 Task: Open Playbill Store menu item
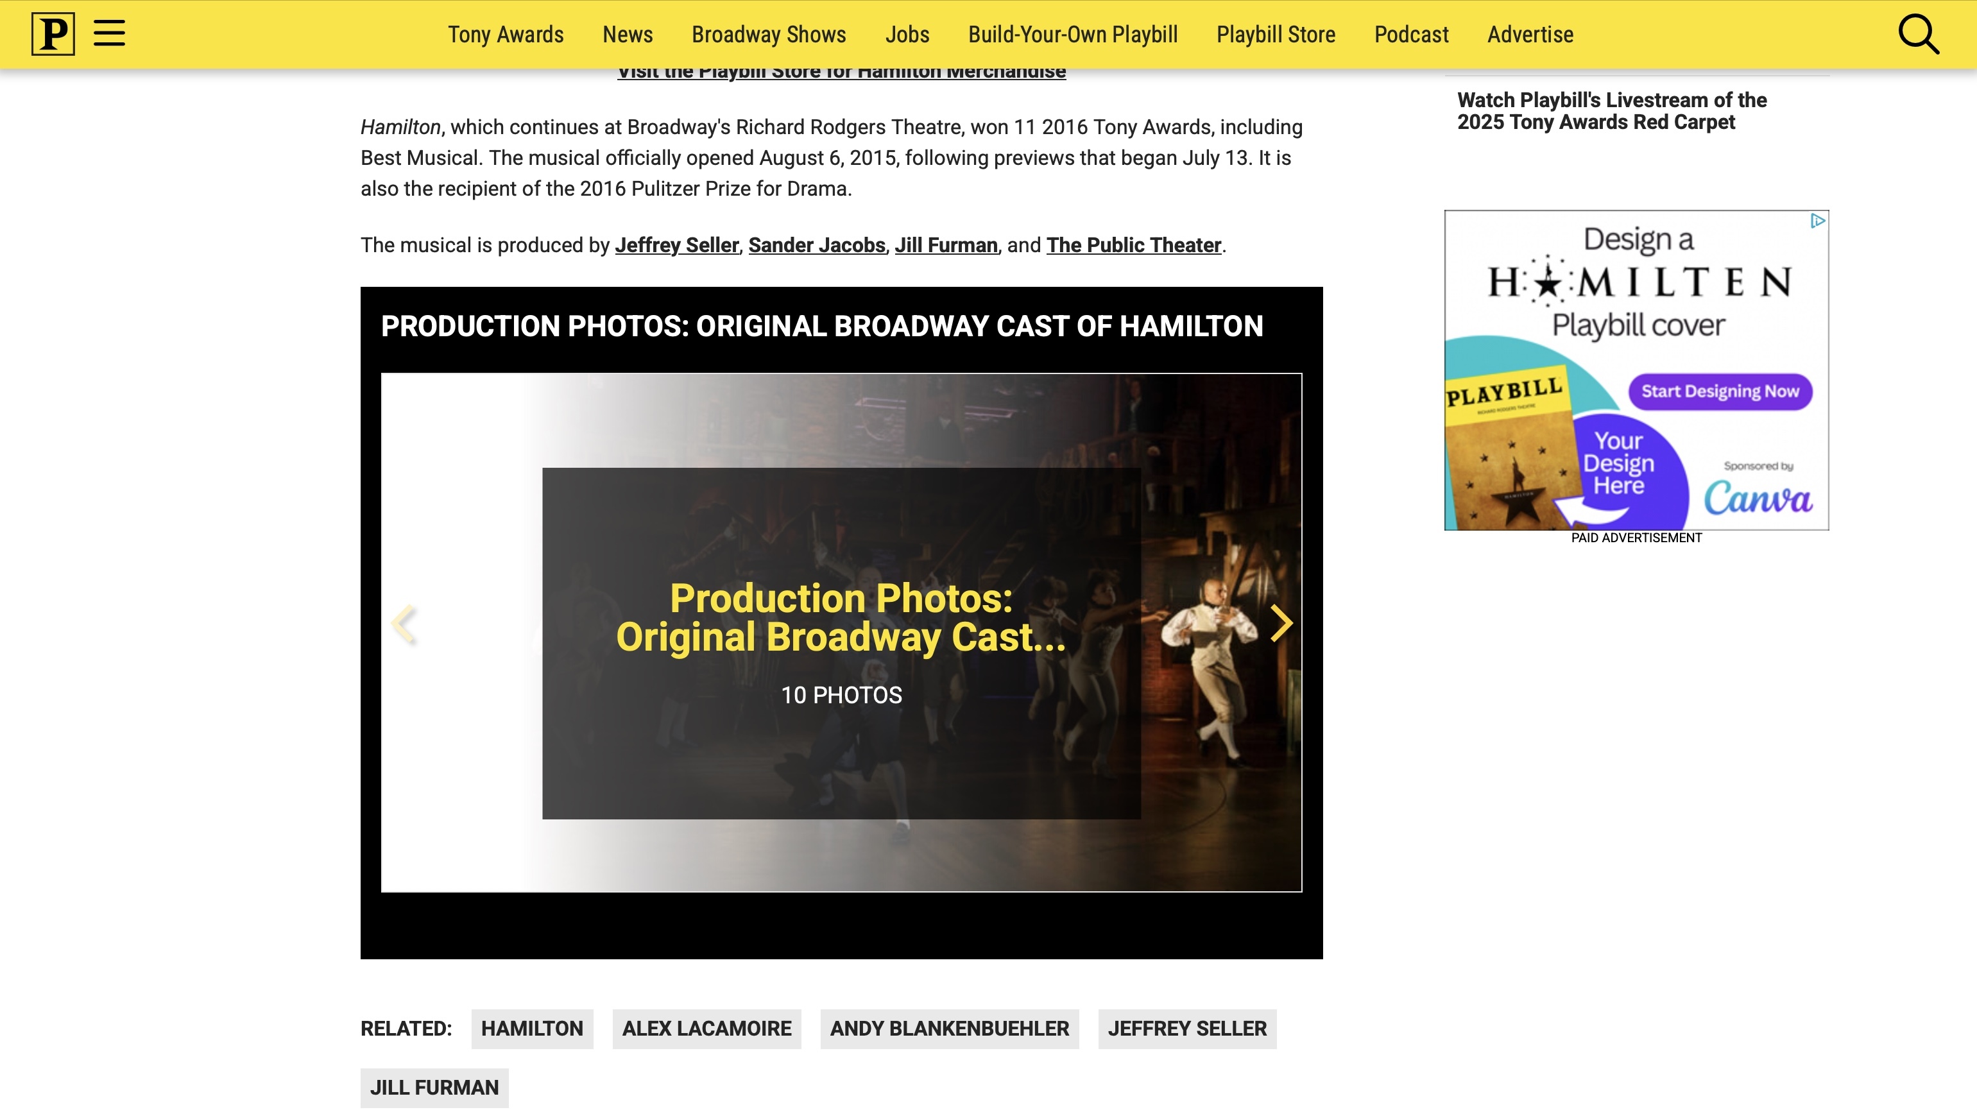pyautogui.click(x=1276, y=35)
